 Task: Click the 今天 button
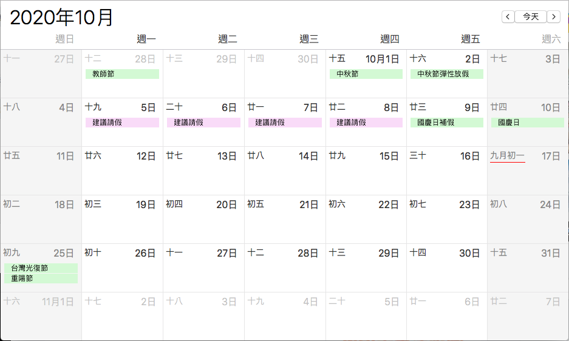[x=531, y=17]
